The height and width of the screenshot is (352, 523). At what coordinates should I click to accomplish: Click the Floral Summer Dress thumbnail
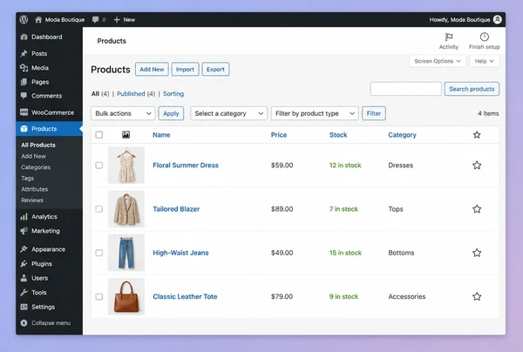coord(126,165)
